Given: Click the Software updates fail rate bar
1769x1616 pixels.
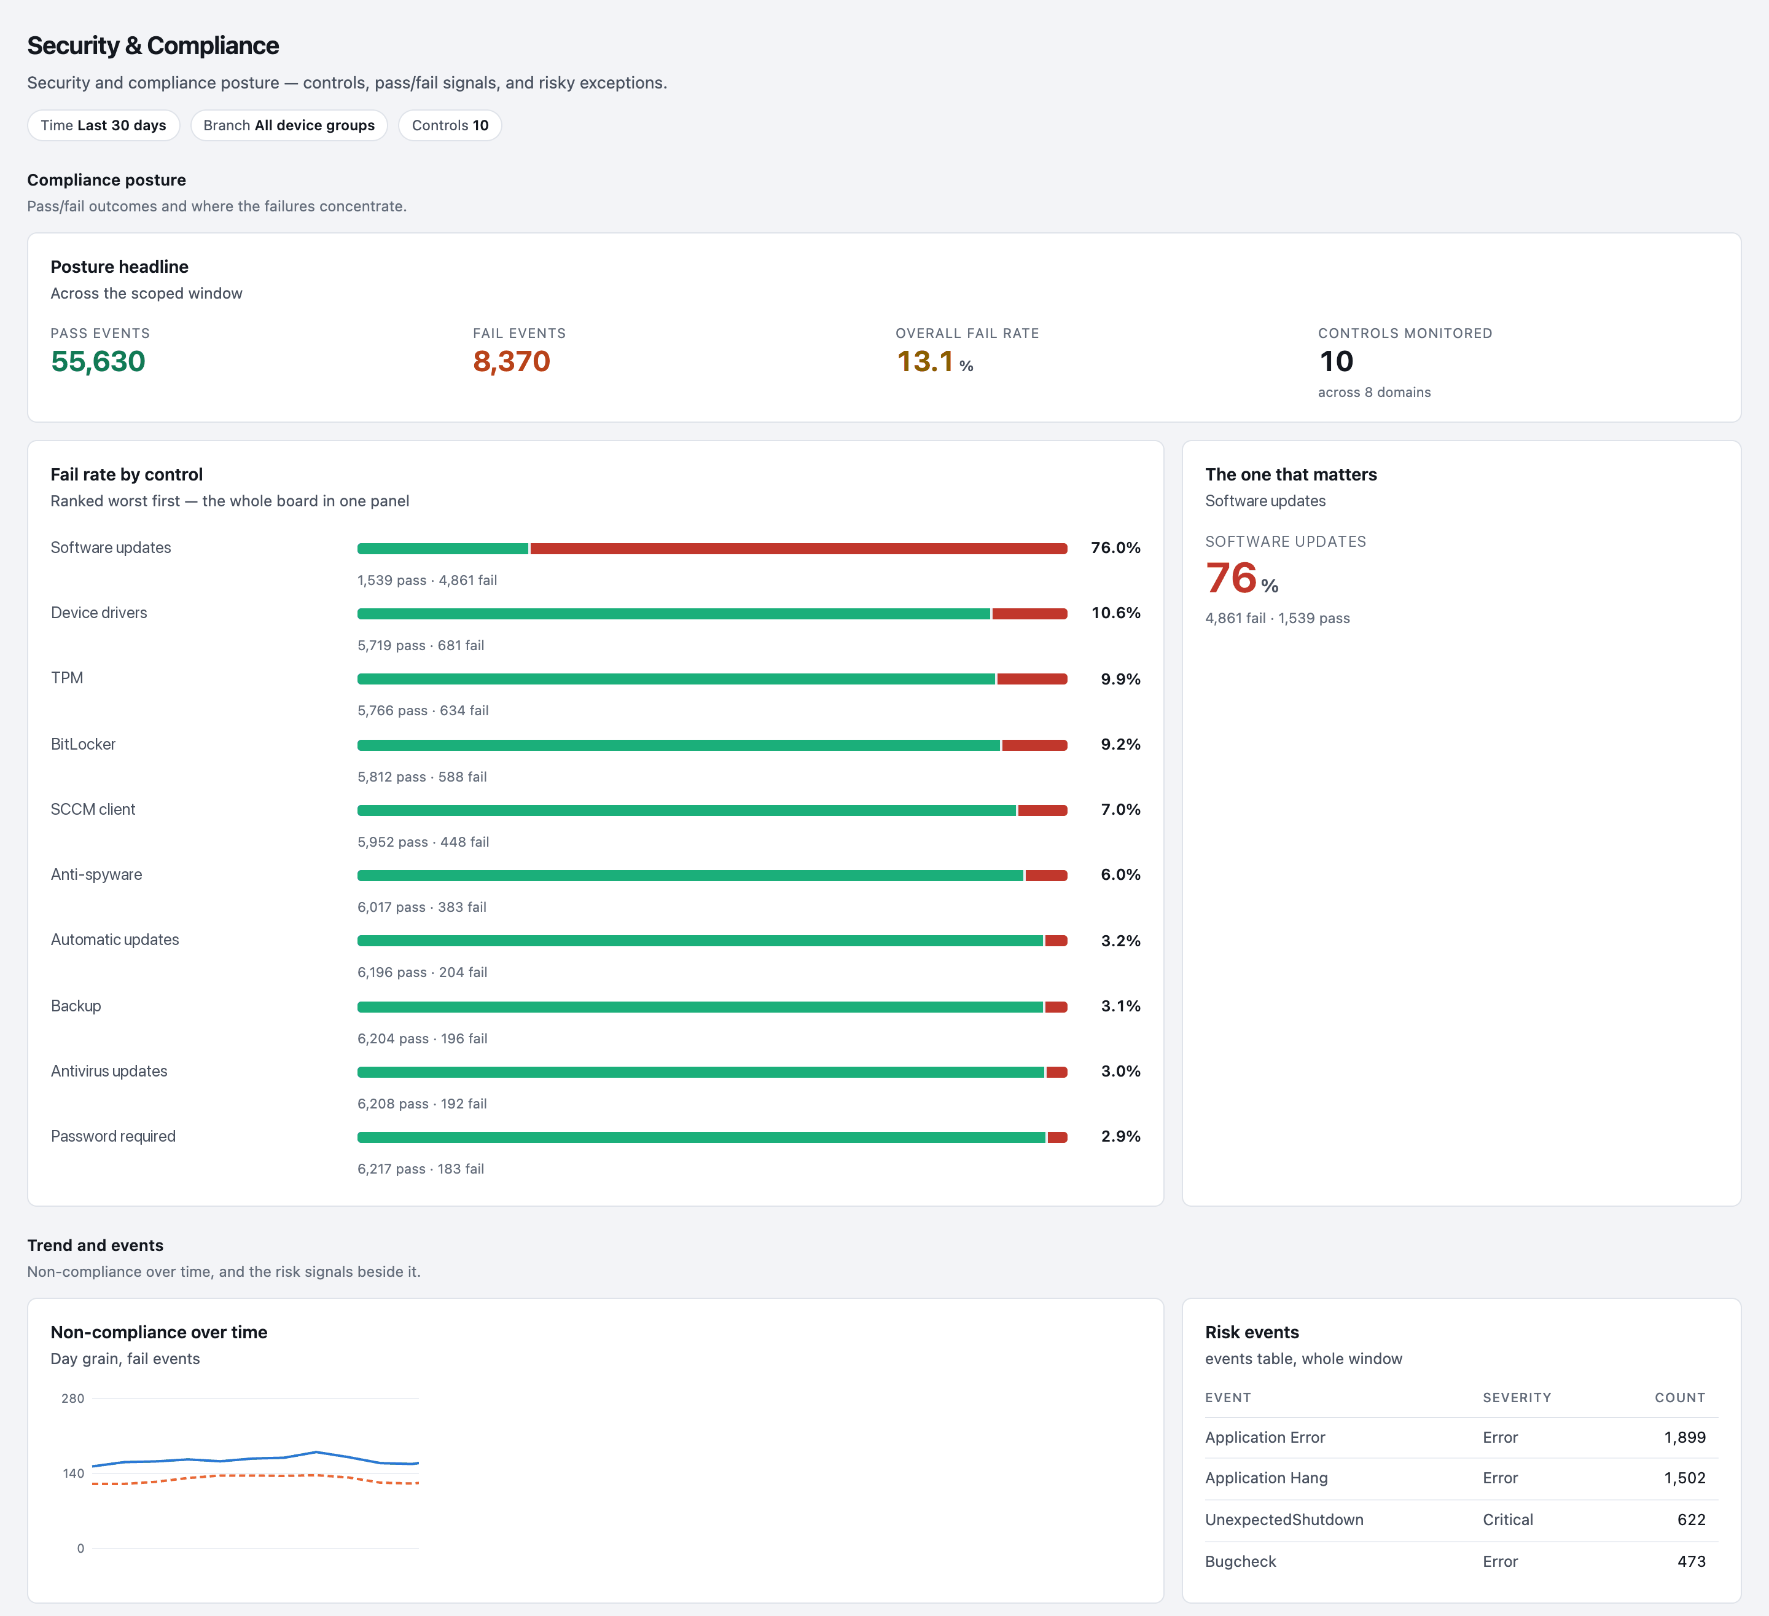Looking at the screenshot, I should pyautogui.click(x=712, y=549).
